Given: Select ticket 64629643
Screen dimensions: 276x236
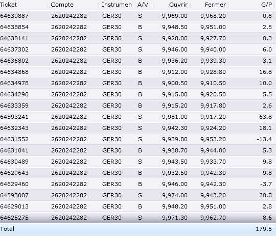Looking at the screenshot, I should tap(14, 173).
